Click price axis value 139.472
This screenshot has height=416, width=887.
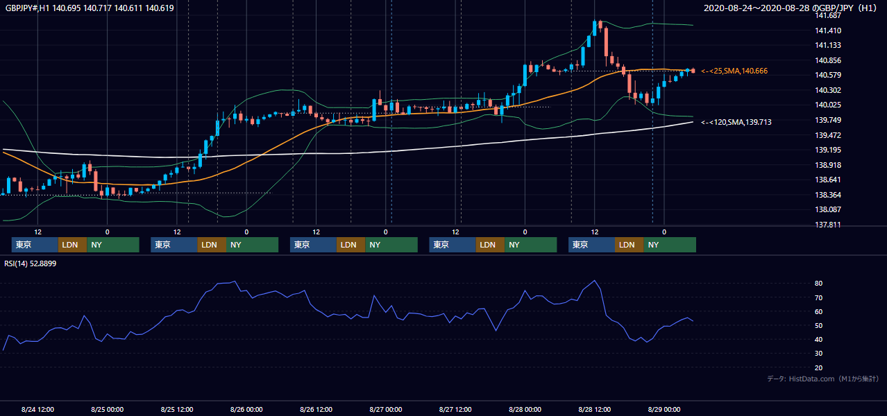pyautogui.click(x=828, y=135)
